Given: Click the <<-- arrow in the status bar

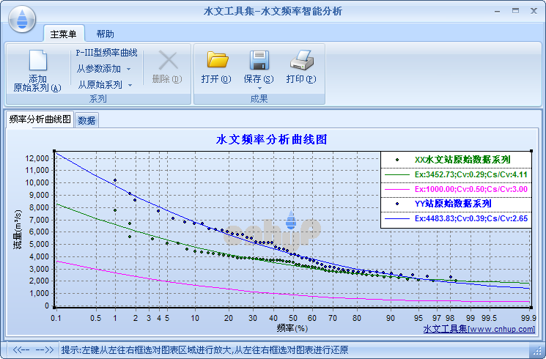Looking at the screenshot, I should (23, 349).
